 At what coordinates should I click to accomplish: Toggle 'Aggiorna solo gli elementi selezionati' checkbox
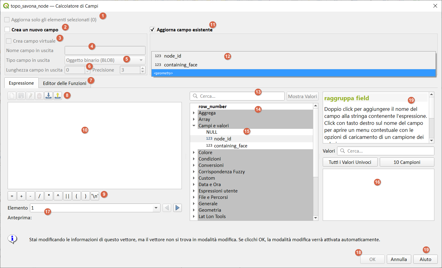click(7, 20)
